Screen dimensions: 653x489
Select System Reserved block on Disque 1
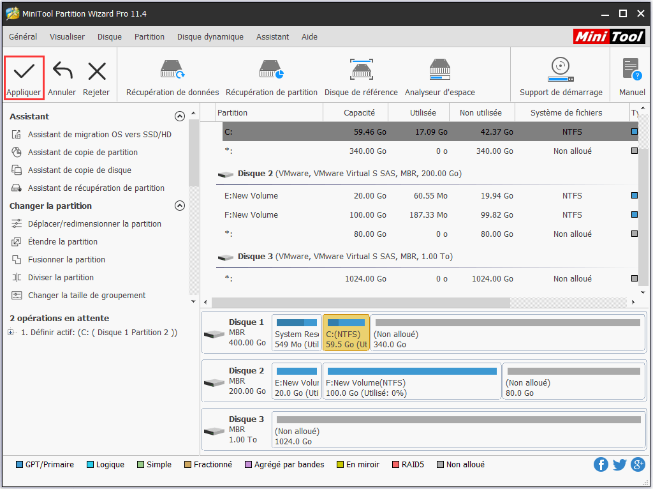297,333
